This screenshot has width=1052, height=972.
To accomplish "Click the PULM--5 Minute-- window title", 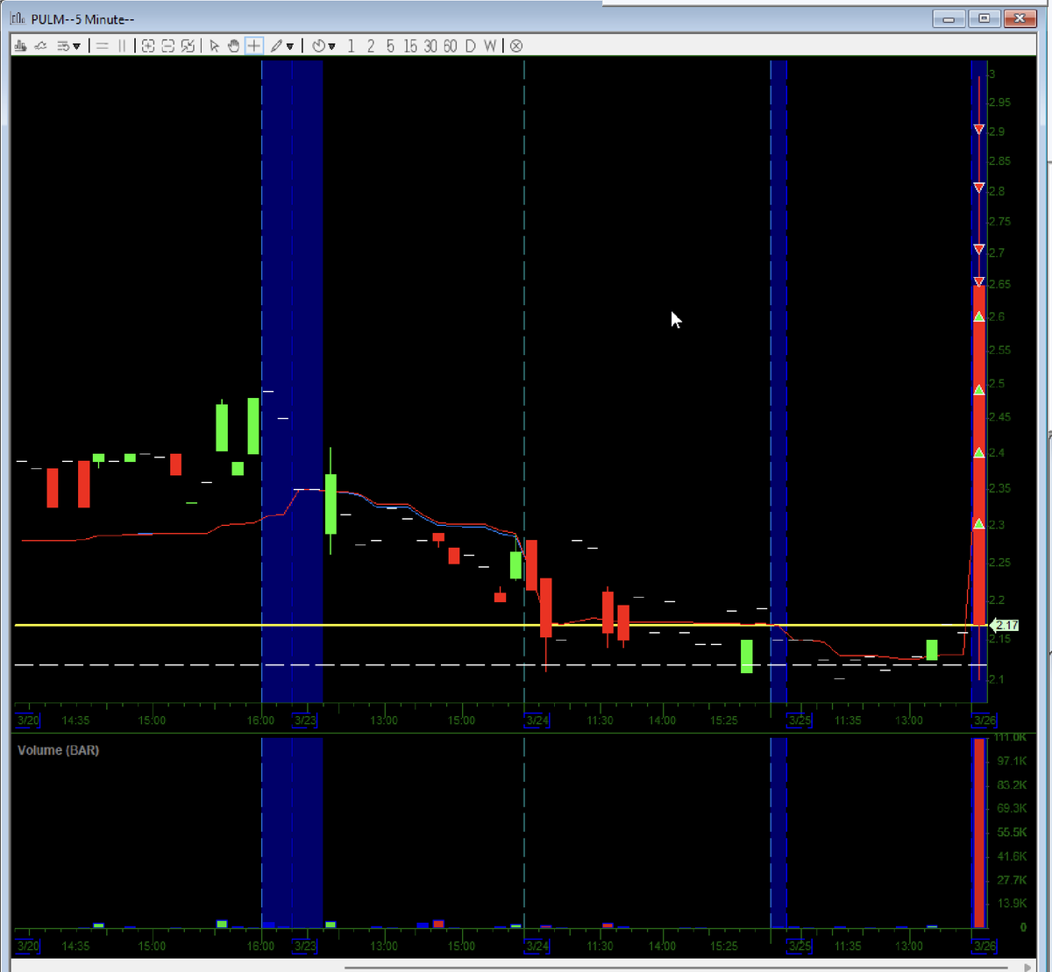I will click(82, 18).
